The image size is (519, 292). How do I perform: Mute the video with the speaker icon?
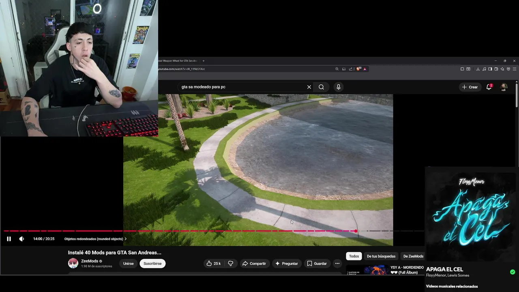pos(21,239)
